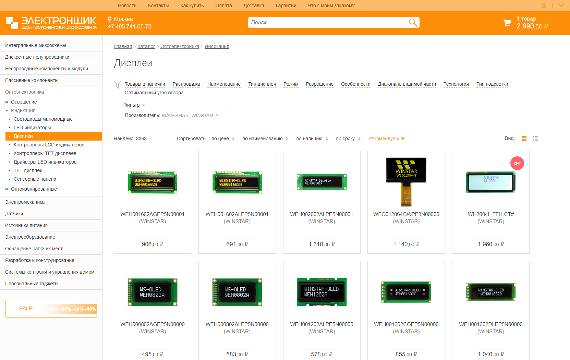Clear all filters with the Фильтр cross
The width and height of the screenshot is (570, 360).
144,105
